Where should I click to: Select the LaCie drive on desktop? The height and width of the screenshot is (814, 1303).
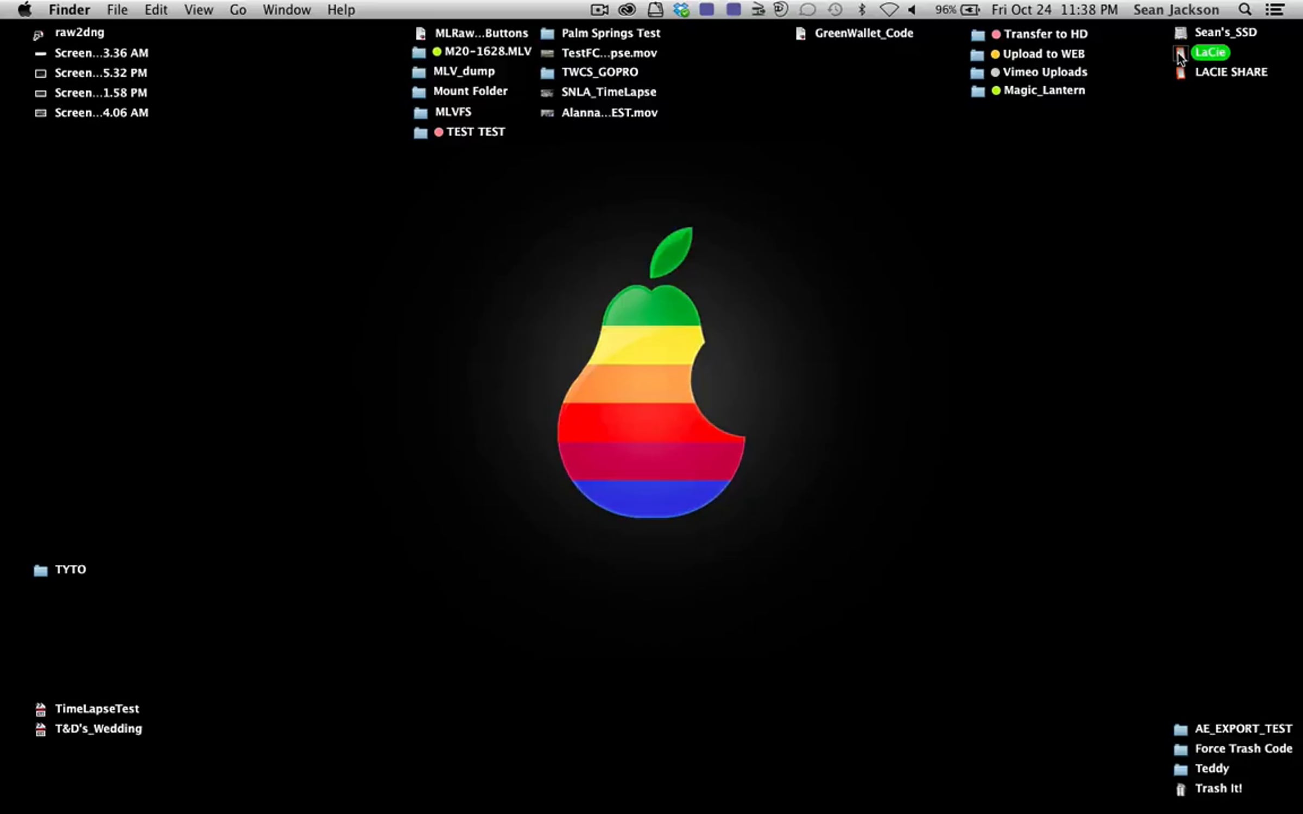[x=1210, y=53]
